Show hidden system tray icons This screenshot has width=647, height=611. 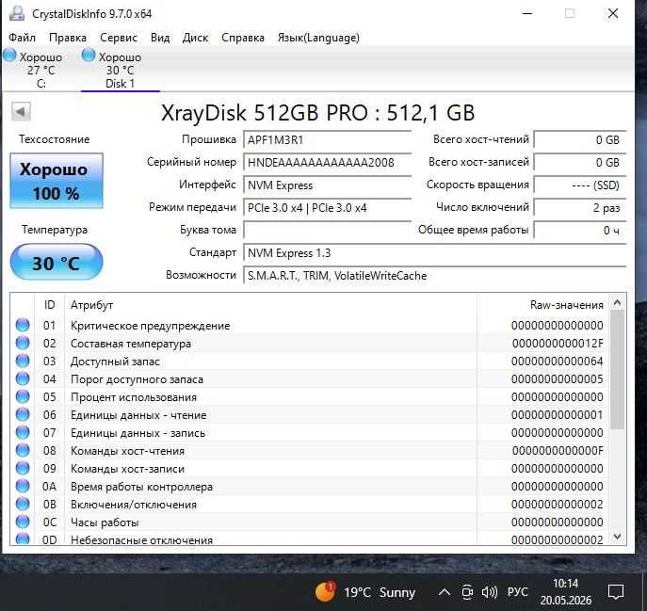tap(444, 592)
